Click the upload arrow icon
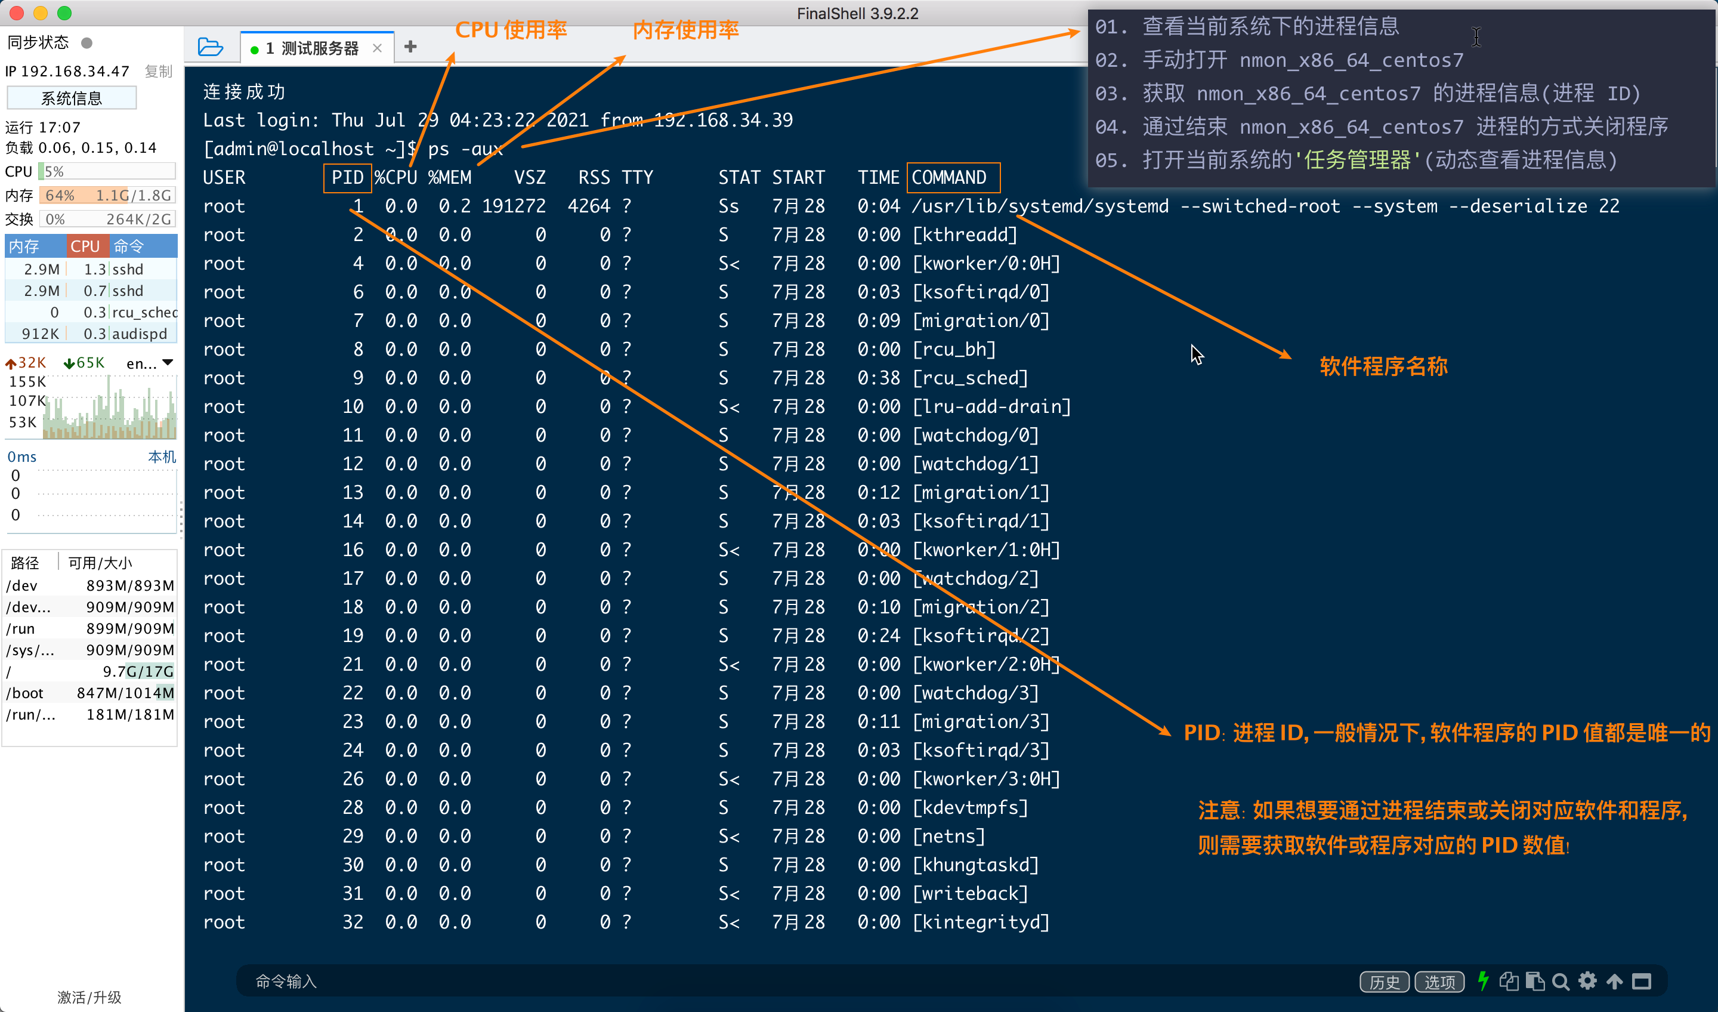Viewport: 1718px width, 1012px height. [x=1614, y=980]
